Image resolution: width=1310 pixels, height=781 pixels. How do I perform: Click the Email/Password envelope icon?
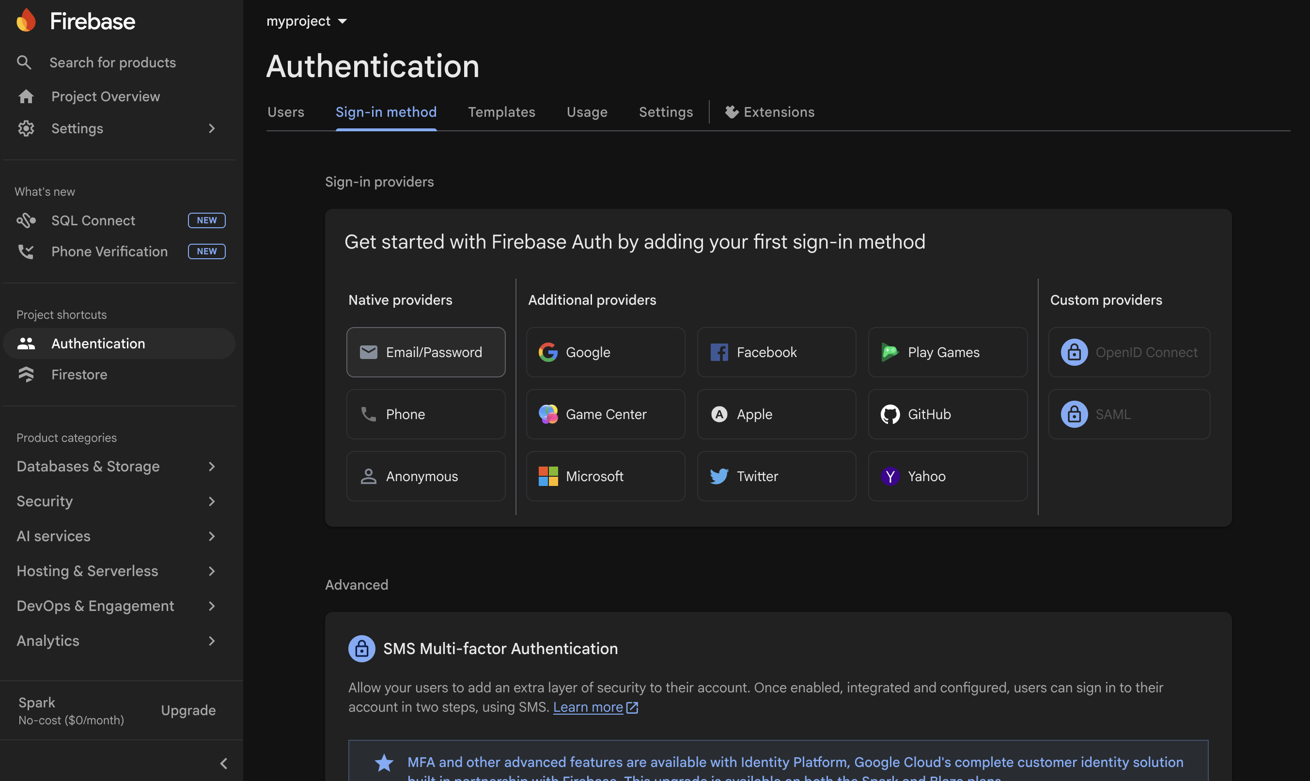[x=368, y=352]
